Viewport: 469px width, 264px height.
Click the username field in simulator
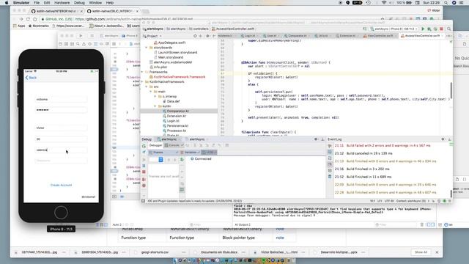pyautogui.click(x=62, y=100)
